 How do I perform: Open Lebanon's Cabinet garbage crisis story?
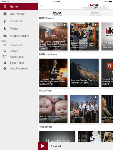click(53, 73)
